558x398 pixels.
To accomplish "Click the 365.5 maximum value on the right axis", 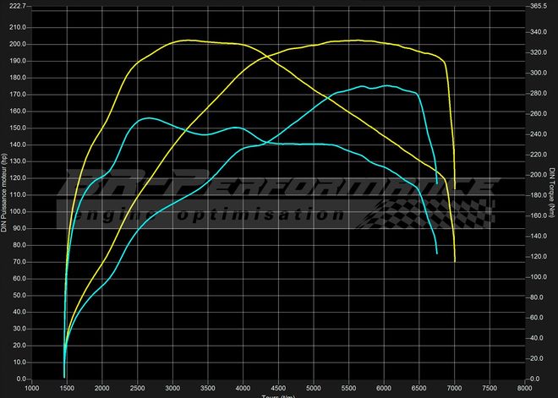I will point(539,6).
